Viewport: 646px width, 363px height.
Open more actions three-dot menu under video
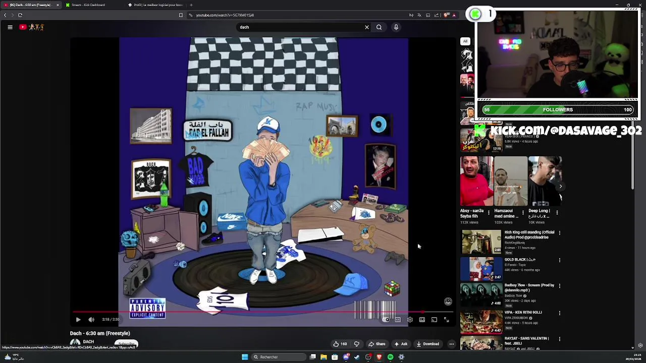(452, 344)
